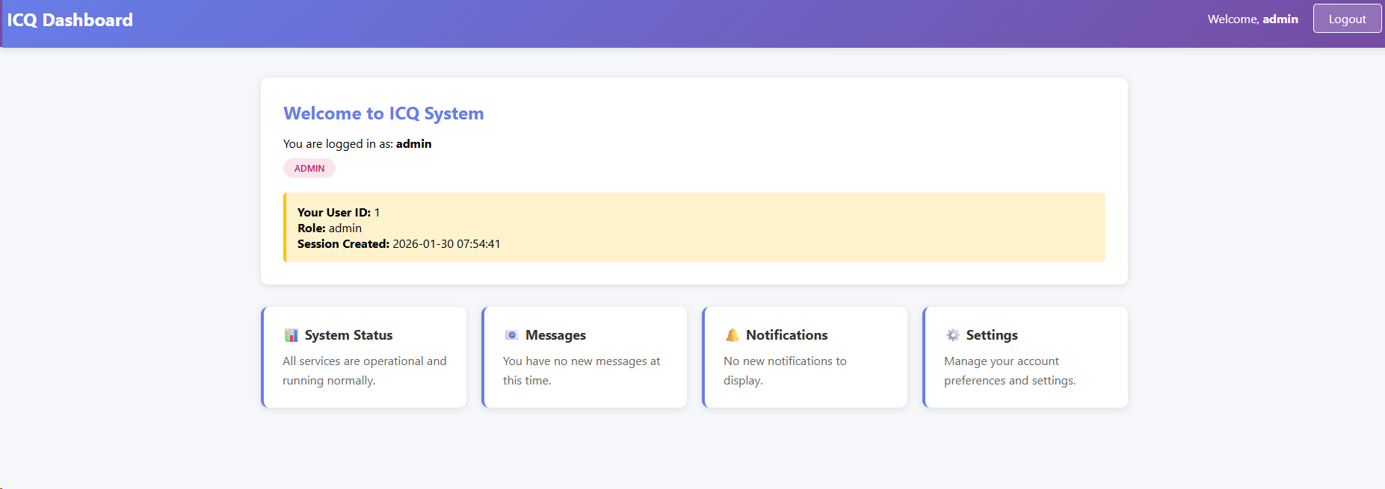The height and width of the screenshot is (489, 1385).
Task: Click "Manage your account preferences" description
Action: [1009, 370]
